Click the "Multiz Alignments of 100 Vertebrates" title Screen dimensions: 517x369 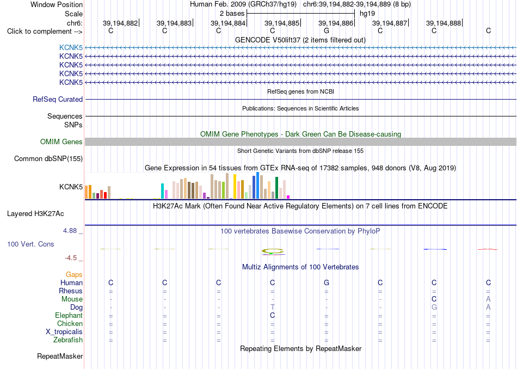point(300,267)
